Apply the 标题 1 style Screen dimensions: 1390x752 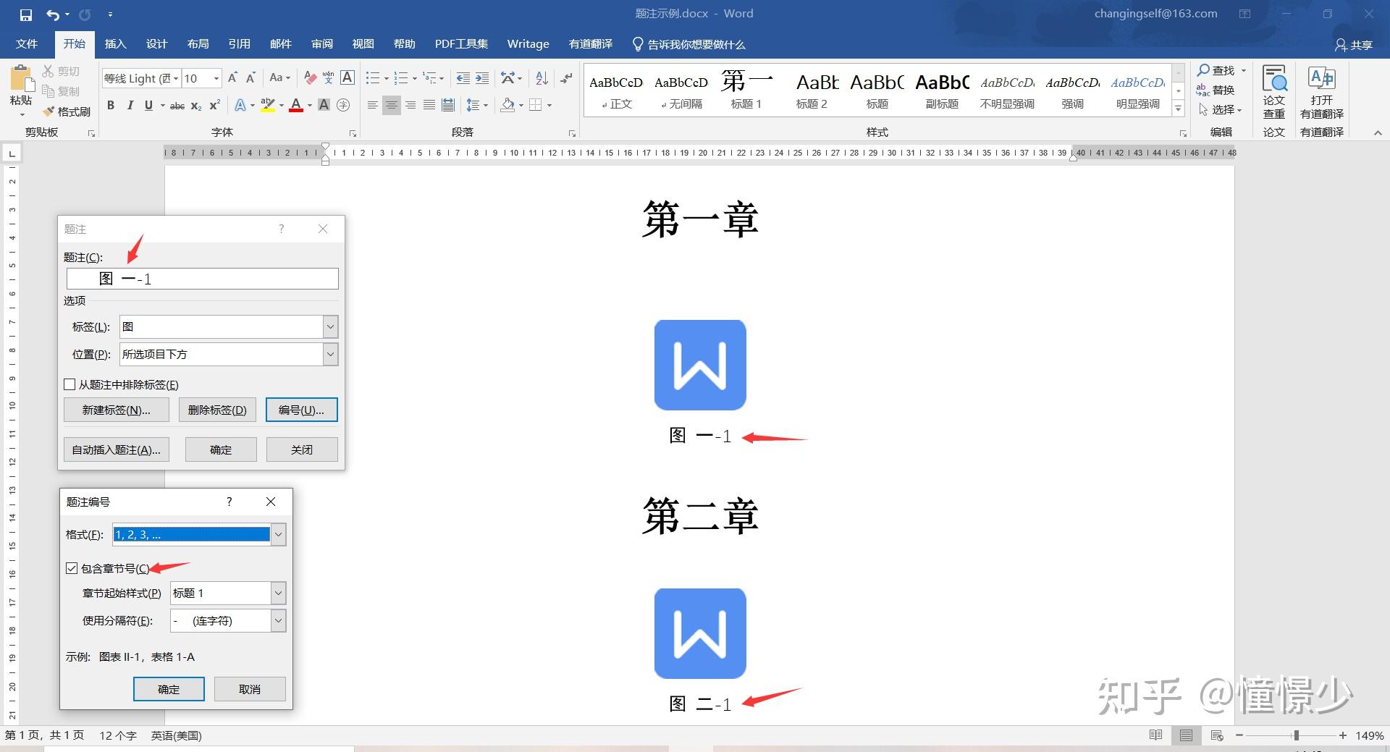point(746,90)
